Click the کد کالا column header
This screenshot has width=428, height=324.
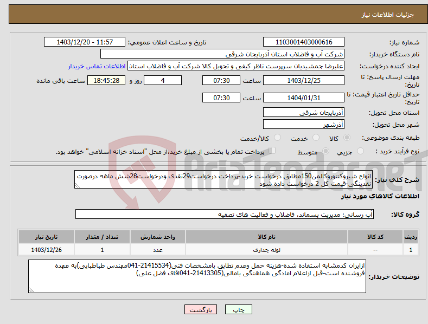pos(375,237)
